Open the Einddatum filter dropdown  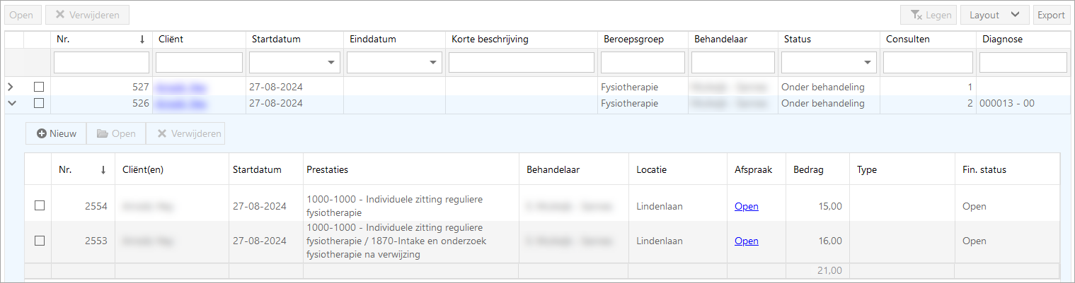433,63
